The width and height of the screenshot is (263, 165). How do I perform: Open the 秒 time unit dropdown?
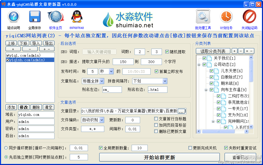(111, 71)
